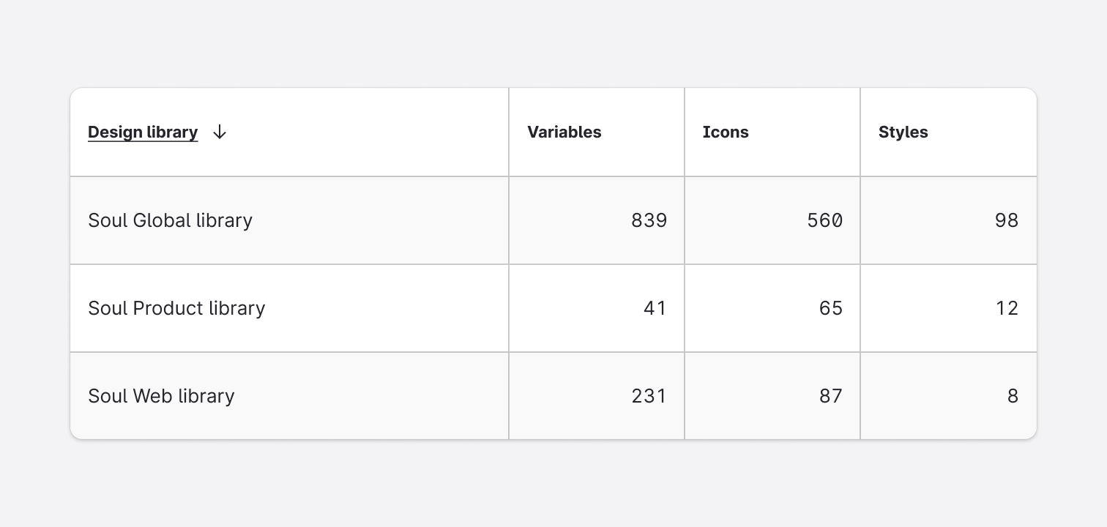Open the Soul Global library row
This screenshot has width=1107, height=527.
tap(170, 220)
